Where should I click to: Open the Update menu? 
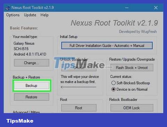(30, 15)
